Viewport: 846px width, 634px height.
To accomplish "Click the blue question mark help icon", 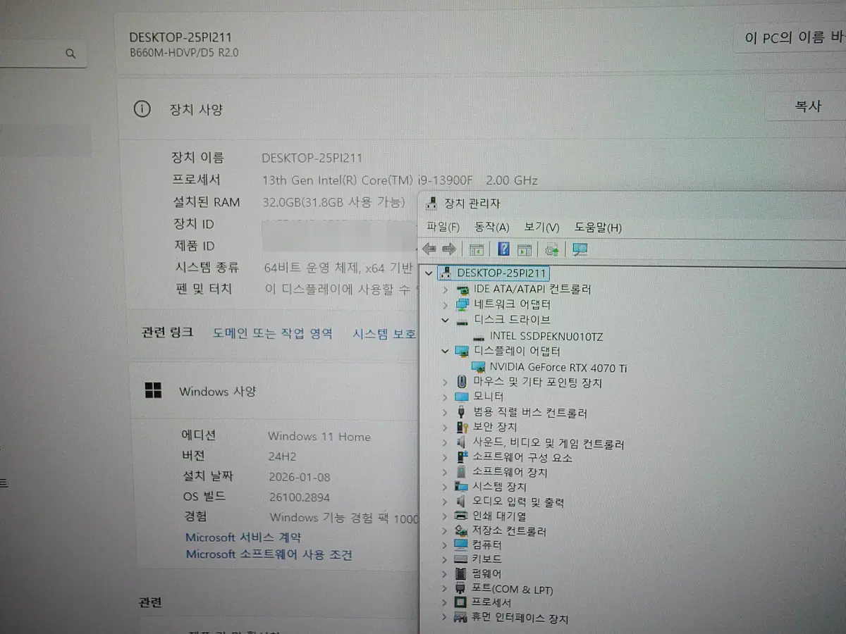I will pos(504,249).
